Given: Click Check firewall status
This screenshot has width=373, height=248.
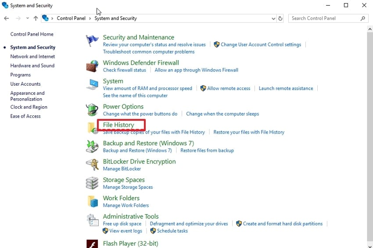Looking at the screenshot, I should 125,70.
